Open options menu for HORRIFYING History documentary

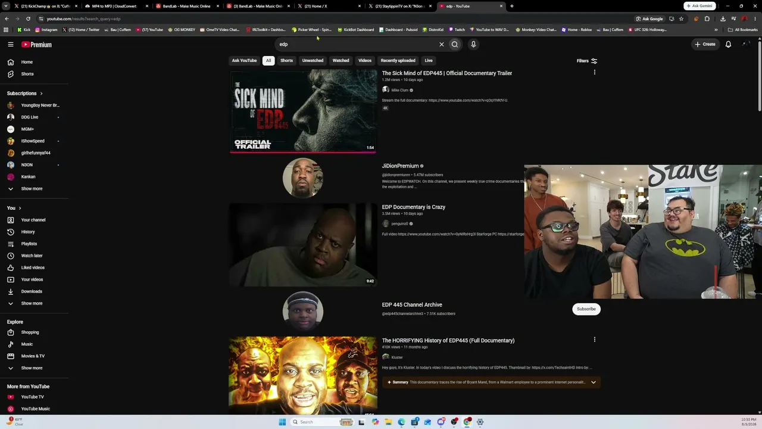click(x=594, y=340)
